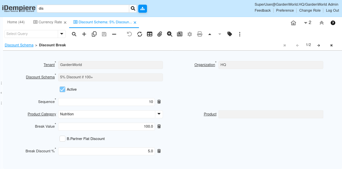The width and height of the screenshot is (342, 169).
Task: Enable B.Partner Flat Discount checkbox
Action: (62, 139)
